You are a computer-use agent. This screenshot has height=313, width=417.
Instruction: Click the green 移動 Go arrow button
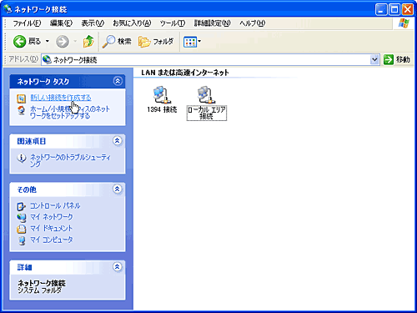tap(389, 59)
